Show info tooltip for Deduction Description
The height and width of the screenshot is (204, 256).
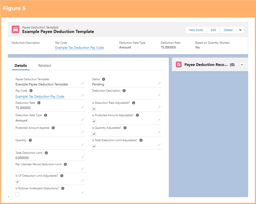pos(124,91)
